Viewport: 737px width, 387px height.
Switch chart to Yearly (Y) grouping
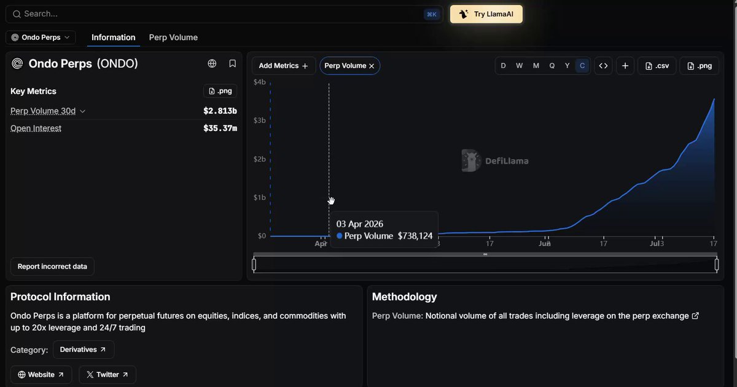567,66
